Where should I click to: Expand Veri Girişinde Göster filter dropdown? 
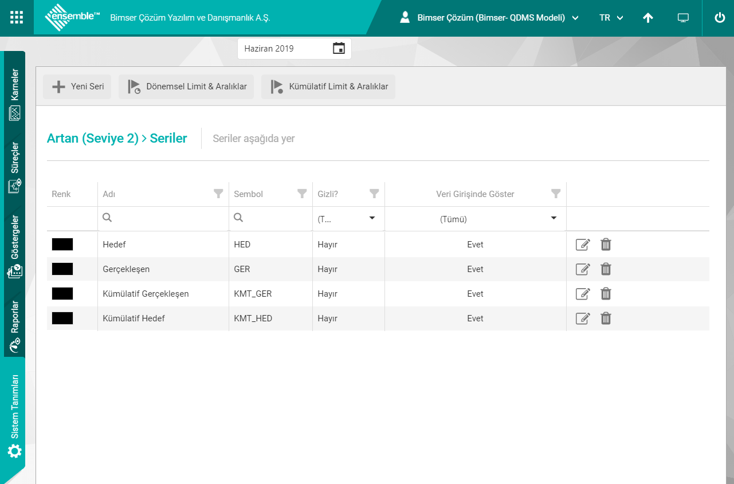(x=554, y=218)
